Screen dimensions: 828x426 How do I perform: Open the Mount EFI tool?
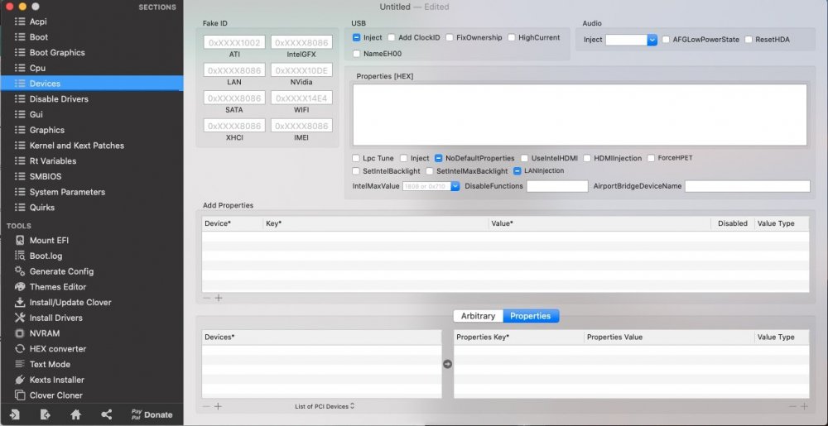pyautogui.click(x=49, y=240)
